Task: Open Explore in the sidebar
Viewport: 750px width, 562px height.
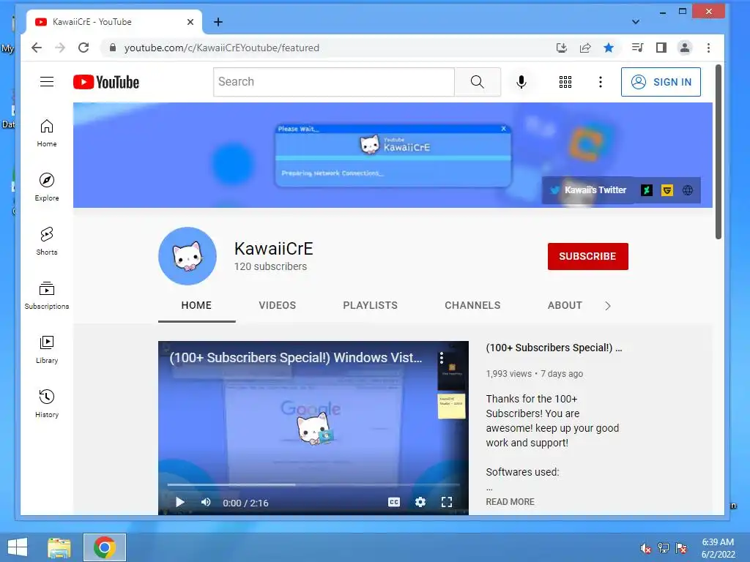Action: tap(46, 187)
